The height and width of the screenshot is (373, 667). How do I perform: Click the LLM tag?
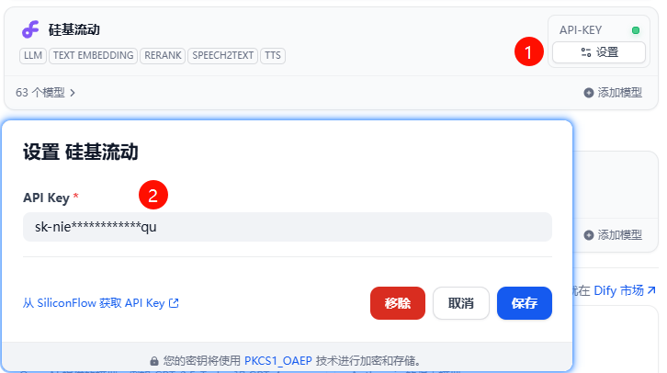33,55
